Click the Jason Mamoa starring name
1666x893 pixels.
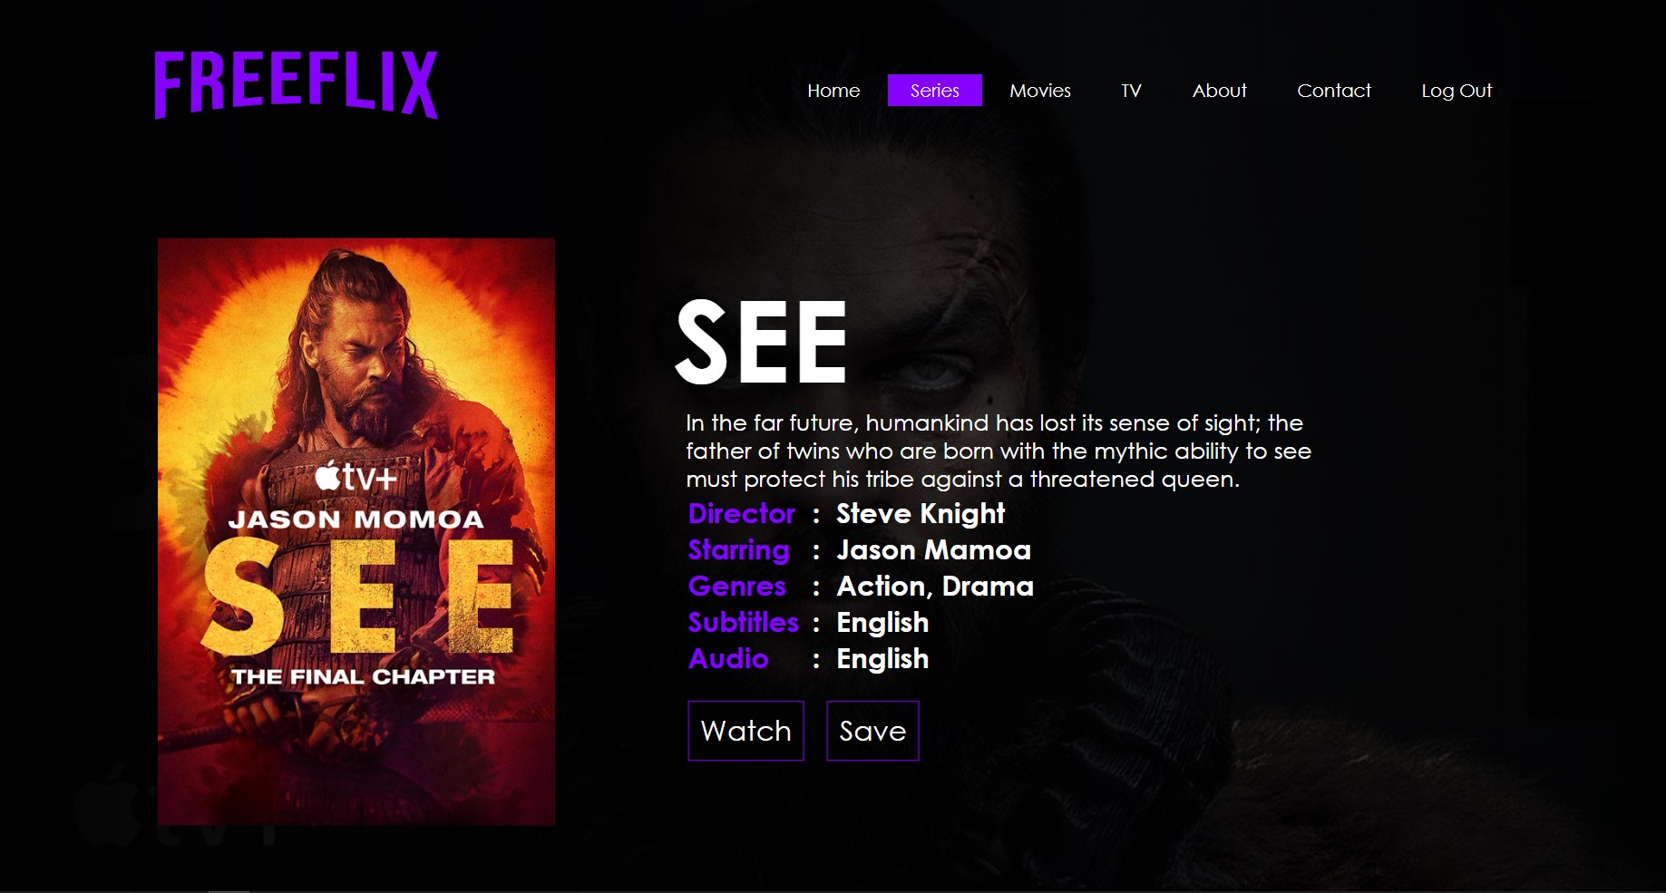(933, 550)
